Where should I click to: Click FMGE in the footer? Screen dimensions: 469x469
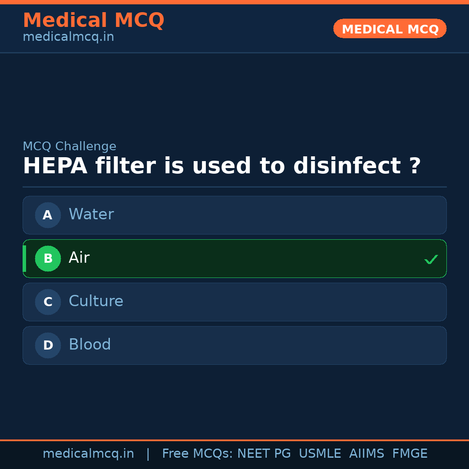click(x=410, y=454)
